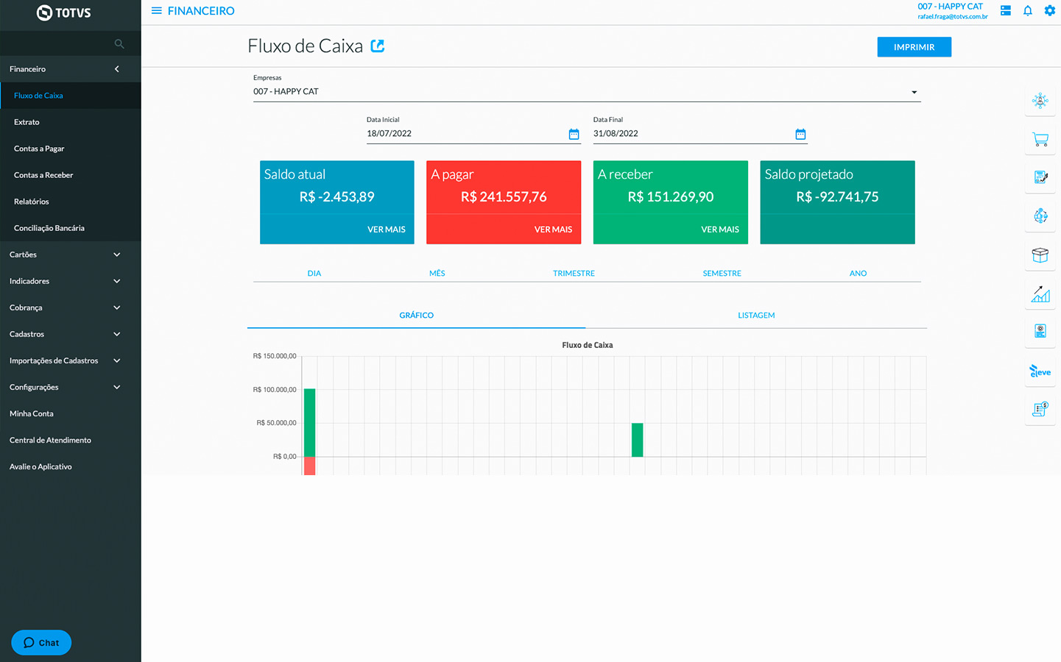1061x662 pixels.
Task: Open the Eleve app shortcut
Action: point(1040,371)
